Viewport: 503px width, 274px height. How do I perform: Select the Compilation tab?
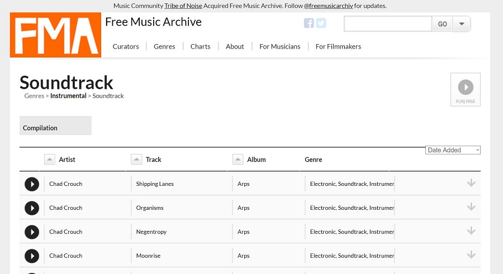click(x=55, y=126)
